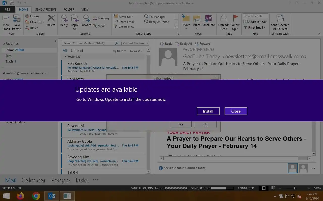Create a New Email
The width and height of the screenshot is (323, 201).
[x=6, y=22]
